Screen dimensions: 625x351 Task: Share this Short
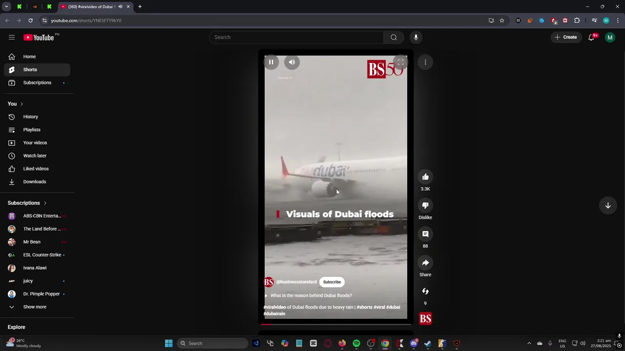pos(425,263)
